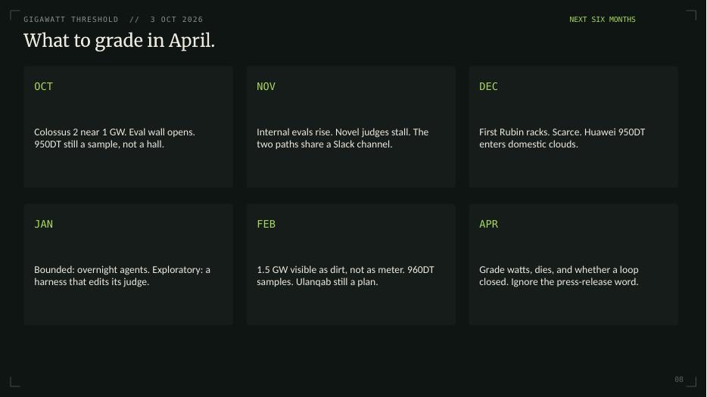Click the APR month label
The image size is (707, 397).
point(488,224)
